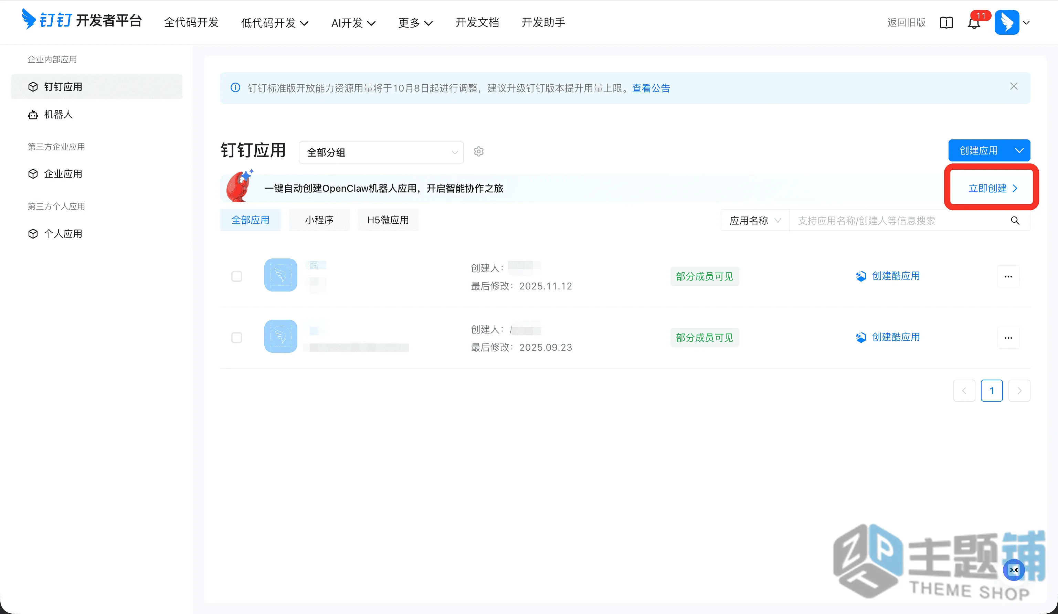Tick checkbox for the 2025.09.23 app

click(x=237, y=338)
